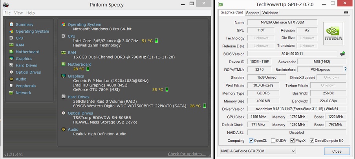The height and width of the screenshot is (159, 355).
Task: Click the motherboard temperature indicator at 28 °C
Action: pos(88,69)
